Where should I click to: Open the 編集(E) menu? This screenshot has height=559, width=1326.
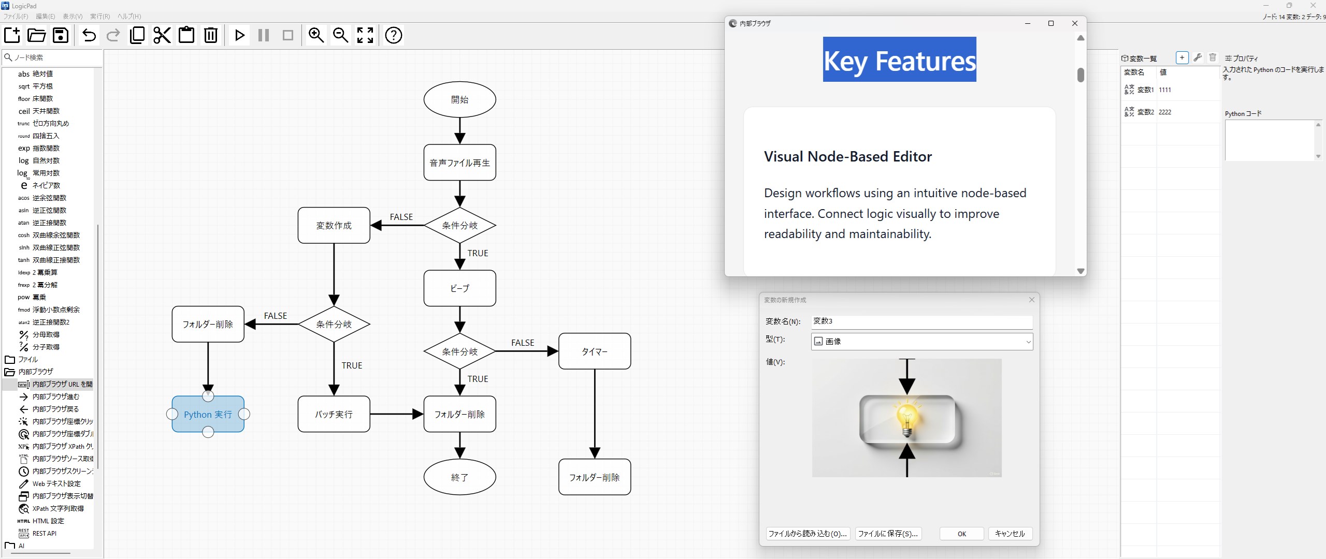(x=45, y=17)
